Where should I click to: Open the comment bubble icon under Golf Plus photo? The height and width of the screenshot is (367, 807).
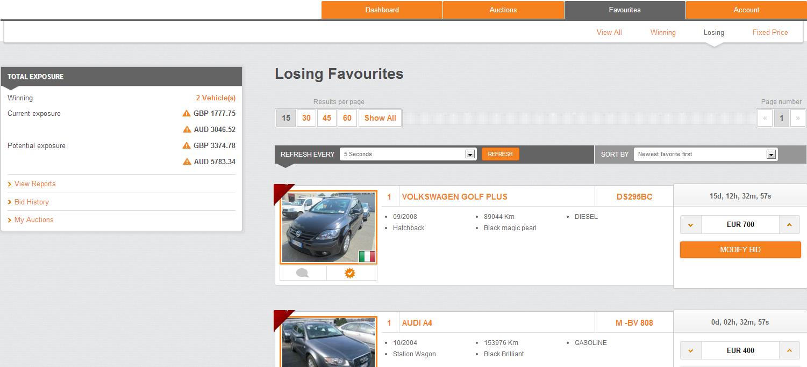pos(303,273)
